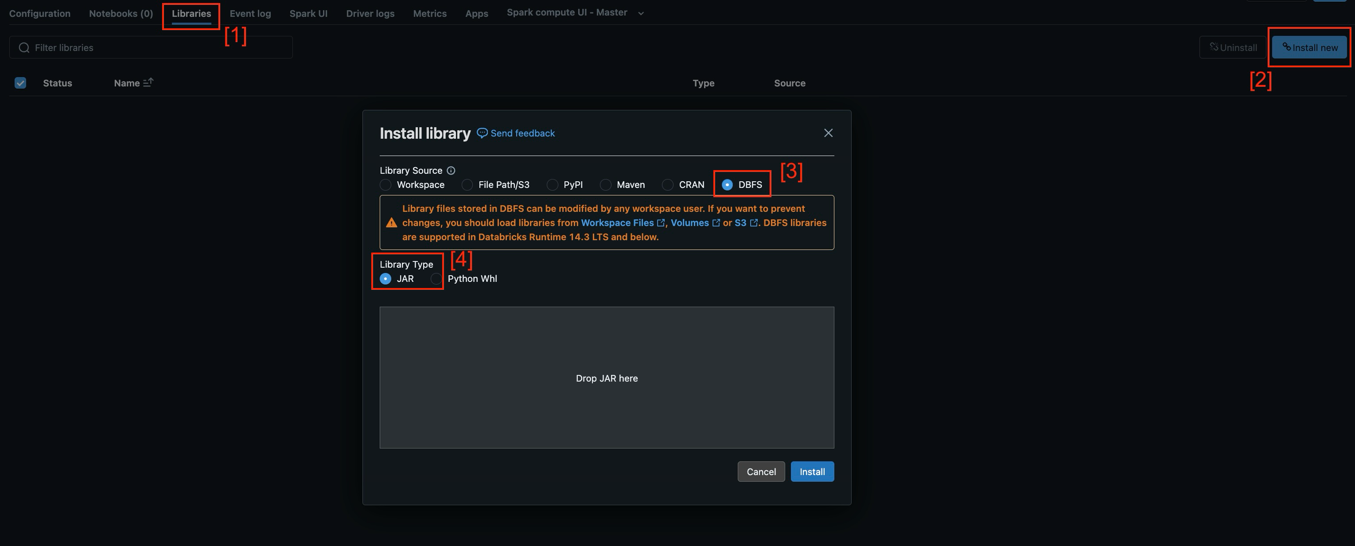Click the warning triangle in the DBFS notice
This screenshot has height=546, width=1355.
(x=391, y=223)
